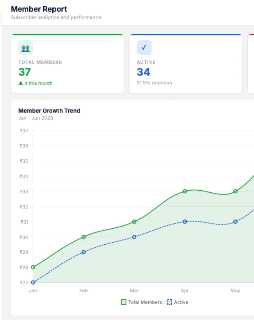
Task: Select Apr Total Members data point
Action: tap(185, 191)
